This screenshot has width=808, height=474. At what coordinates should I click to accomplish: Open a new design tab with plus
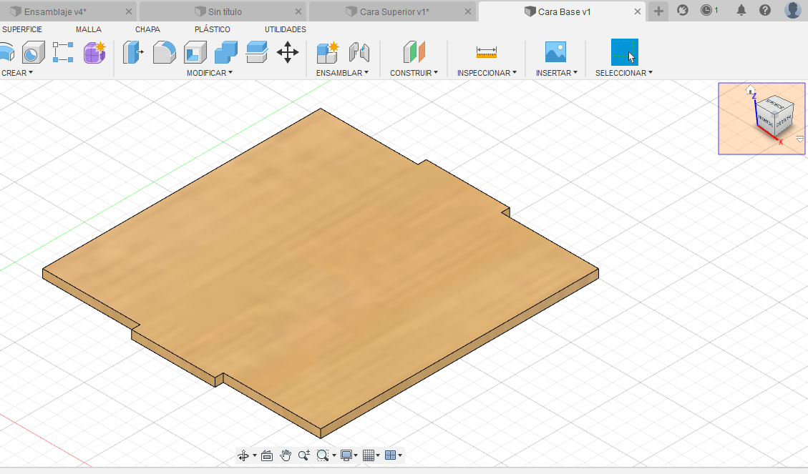pyautogui.click(x=658, y=11)
